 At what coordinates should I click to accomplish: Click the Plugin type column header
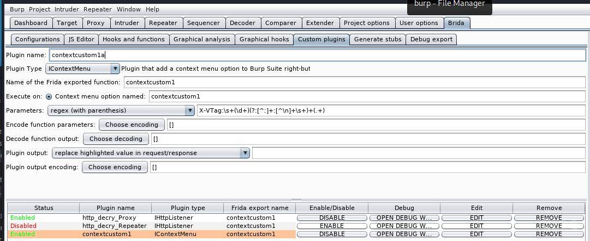[x=188, y=208]
